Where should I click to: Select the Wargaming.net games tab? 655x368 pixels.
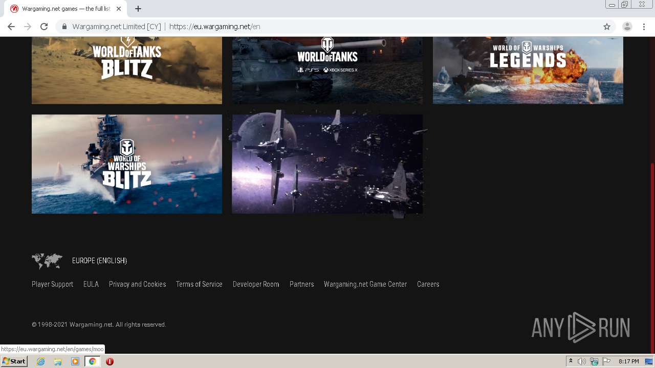[x=67, y=9]
